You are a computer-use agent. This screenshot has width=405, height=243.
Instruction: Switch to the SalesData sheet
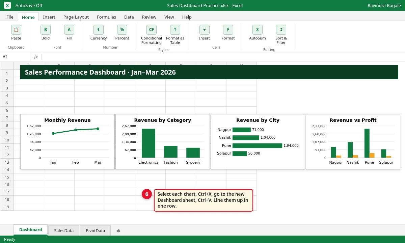pos(64,231)
